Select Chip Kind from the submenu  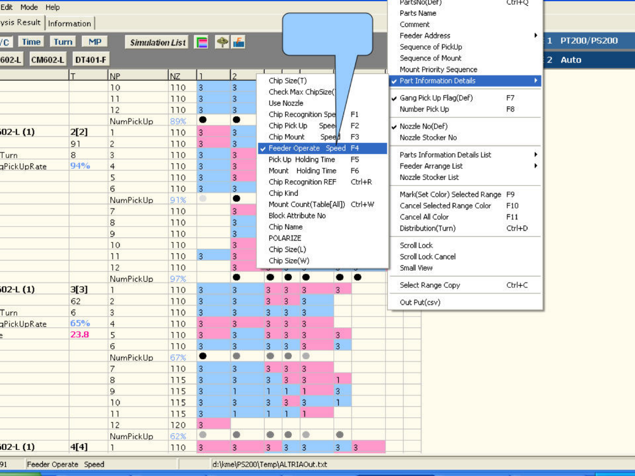(283, 193)
